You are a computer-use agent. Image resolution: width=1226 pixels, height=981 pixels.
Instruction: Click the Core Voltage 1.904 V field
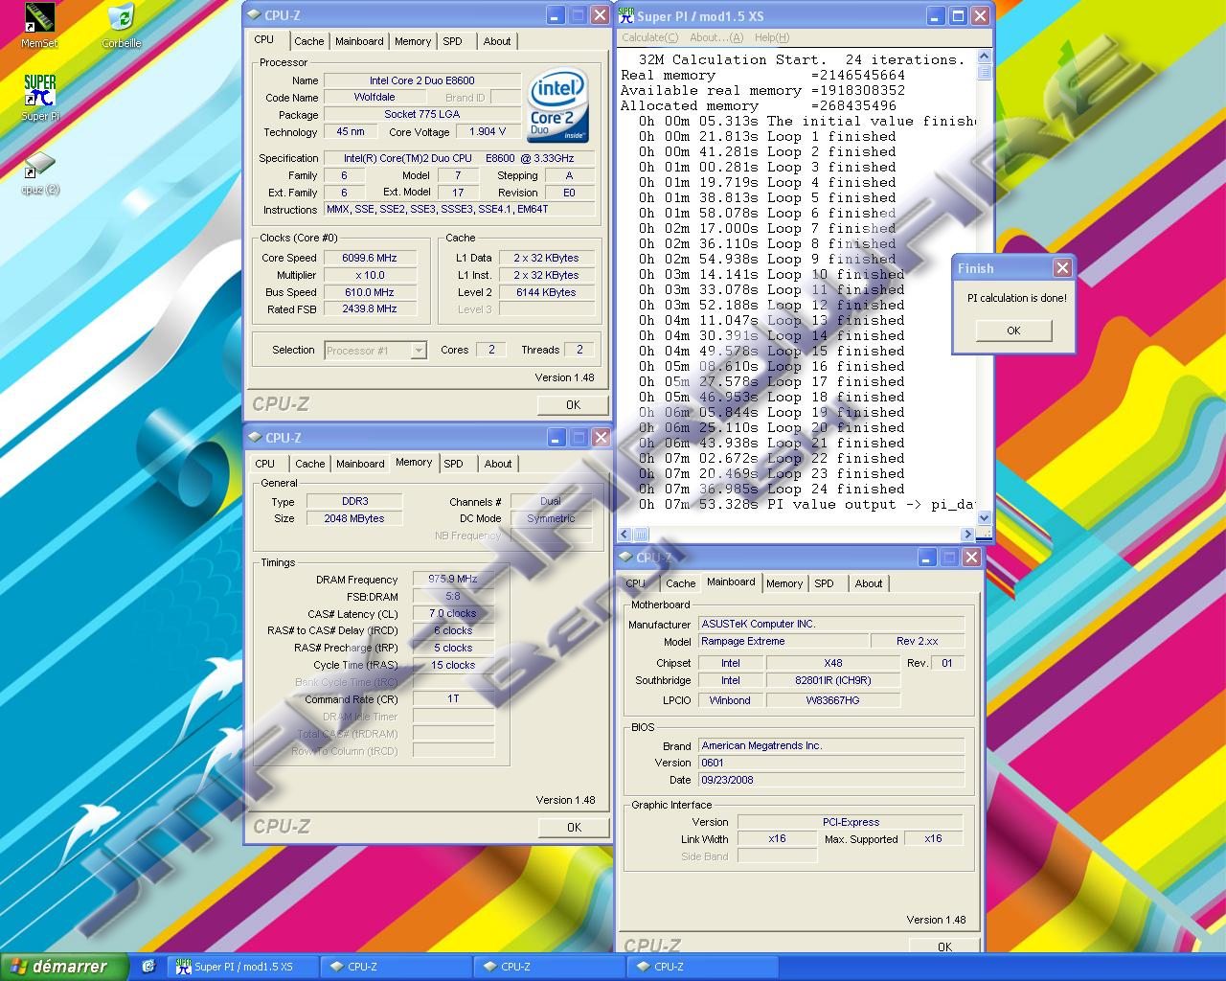coord(488,132)
